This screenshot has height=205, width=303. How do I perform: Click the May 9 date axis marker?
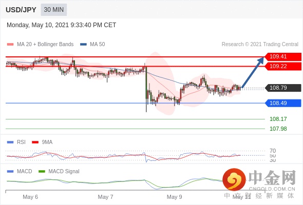(174, 197)
